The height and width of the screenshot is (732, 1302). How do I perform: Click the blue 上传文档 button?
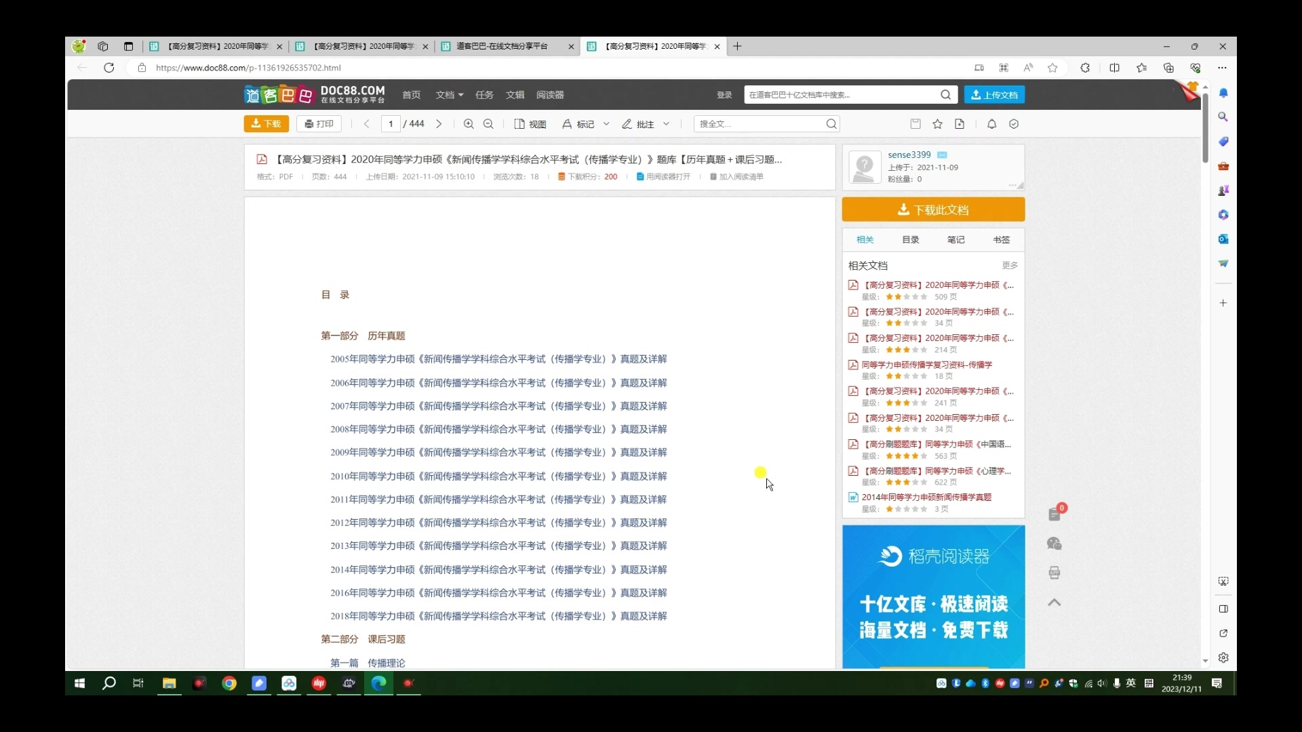994,95
